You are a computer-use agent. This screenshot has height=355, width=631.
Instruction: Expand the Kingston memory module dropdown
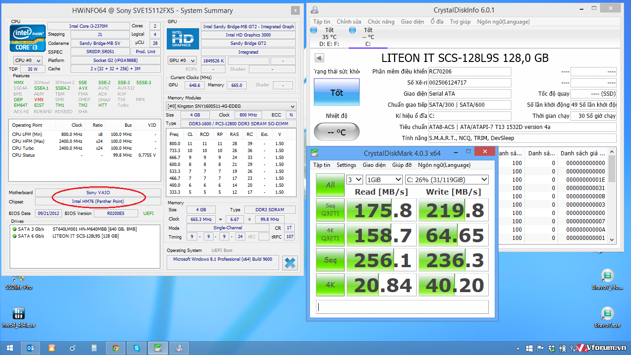pos(231,106)
